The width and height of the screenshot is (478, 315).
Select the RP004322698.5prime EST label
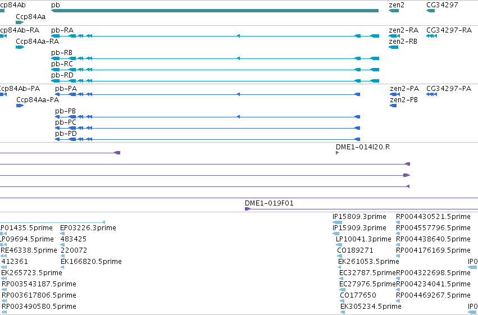tap(433, 273)
